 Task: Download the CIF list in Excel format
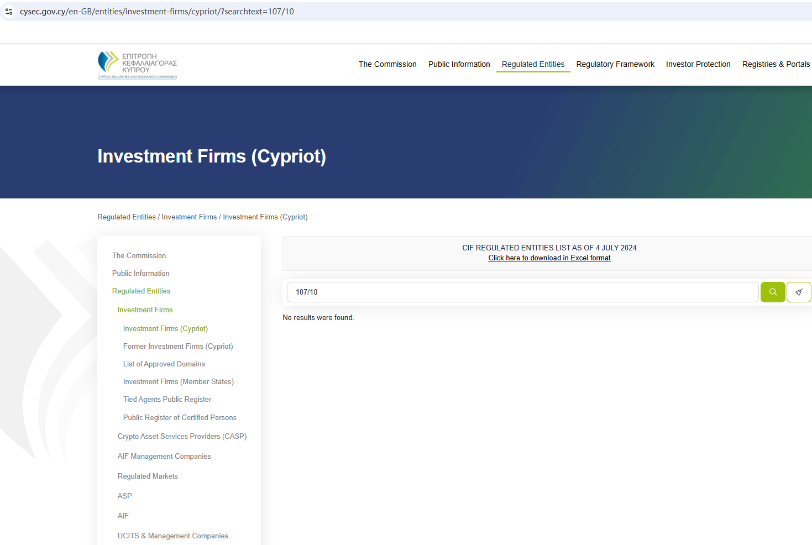pos(549,258)
